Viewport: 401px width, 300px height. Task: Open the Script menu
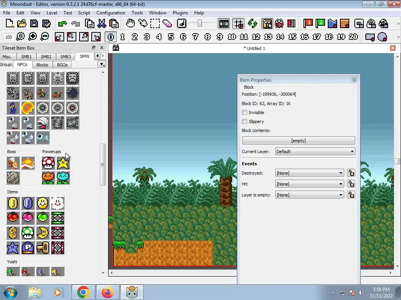pyautogui.click(x=84, y=13)
